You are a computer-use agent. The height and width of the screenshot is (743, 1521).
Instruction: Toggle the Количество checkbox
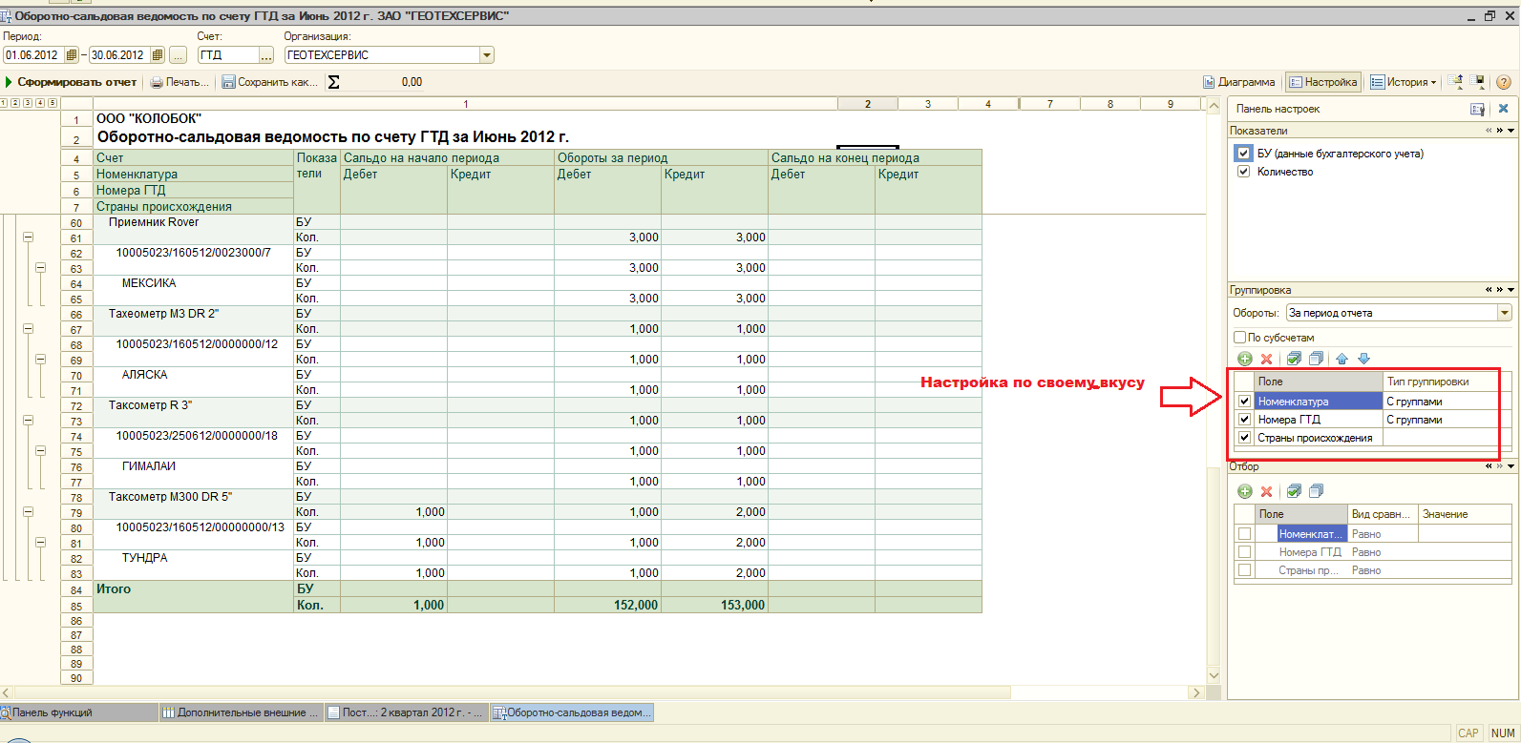coord(1243,172)
